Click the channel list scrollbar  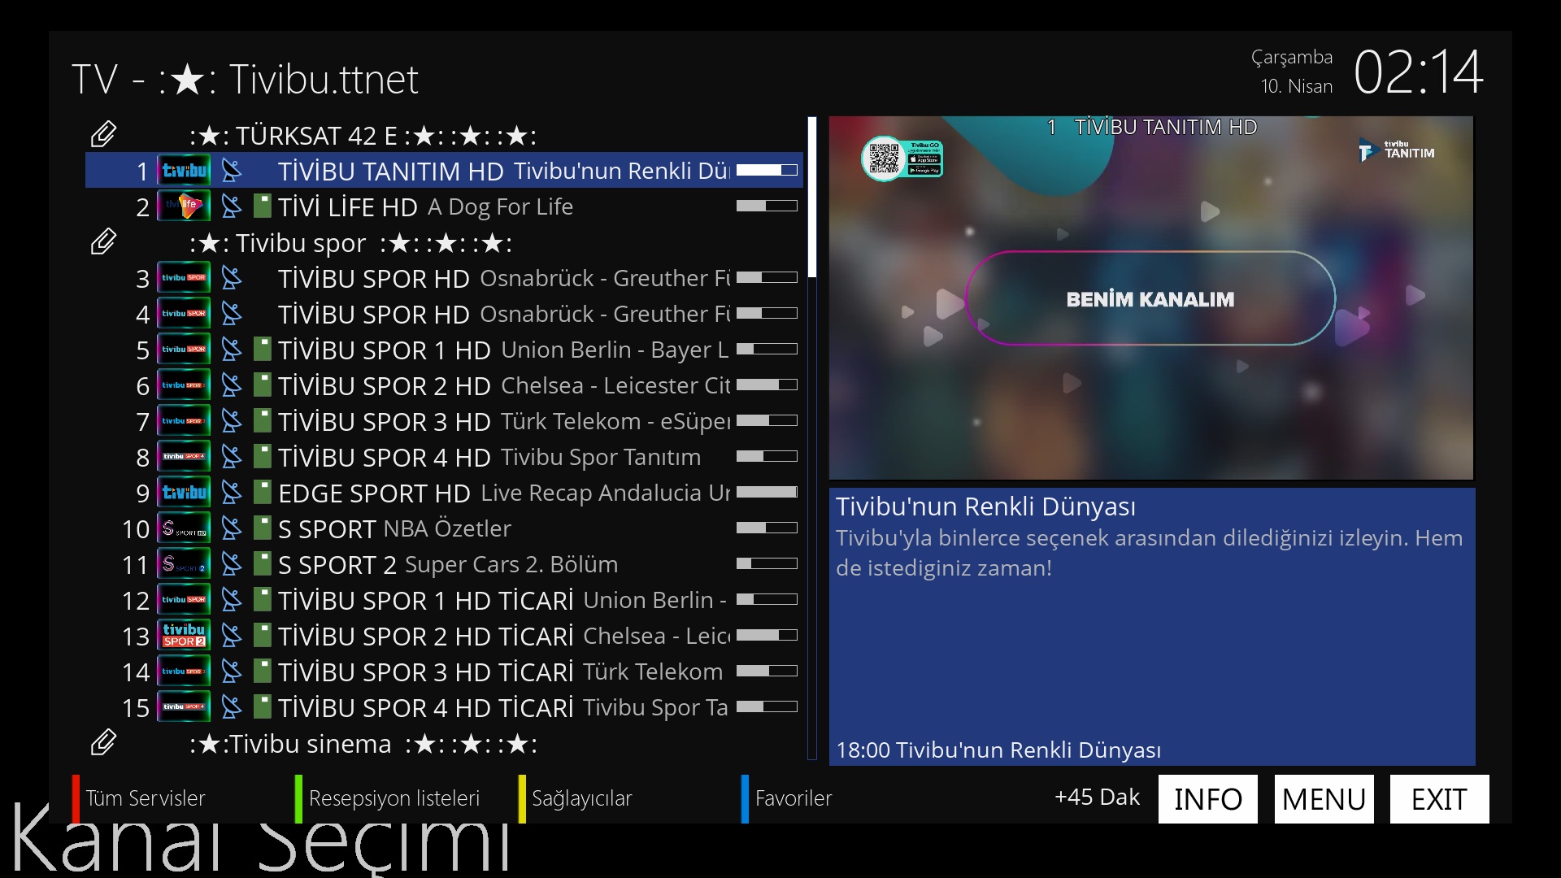click(812, 438)
